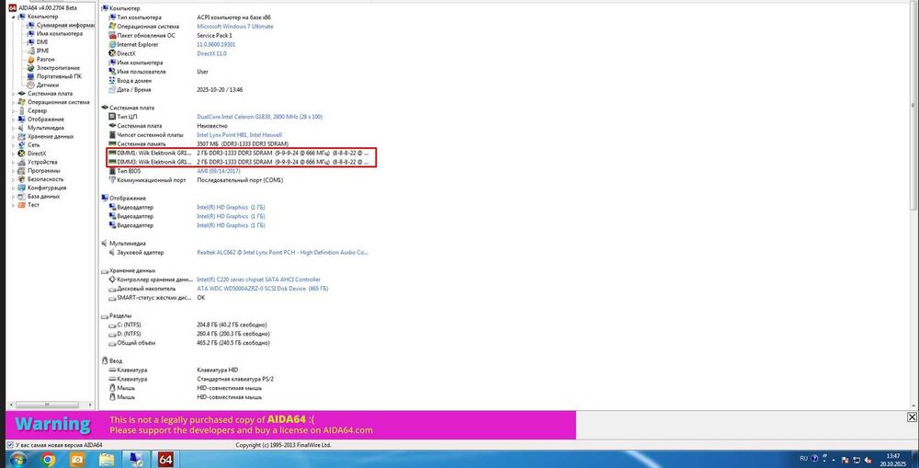Select the Системная память row
Image resolution: width=919 pixels, height=468 pixels.
(199, 143)
